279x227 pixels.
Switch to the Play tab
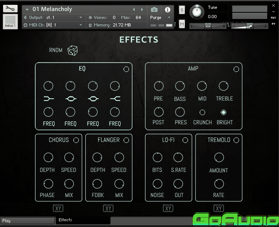click(26, 220)
